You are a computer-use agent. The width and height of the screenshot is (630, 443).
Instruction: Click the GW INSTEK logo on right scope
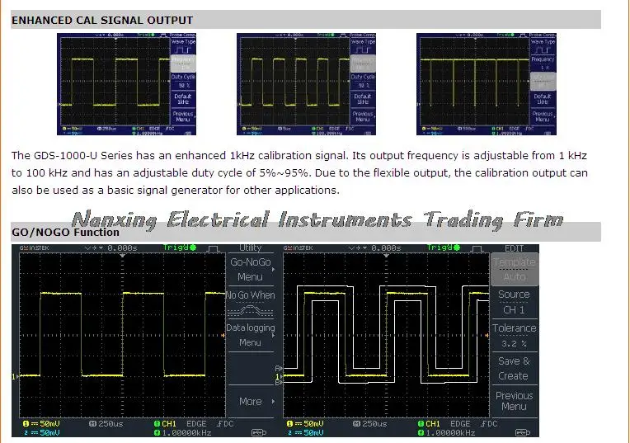pyautogui.click(x=299, y=248)
